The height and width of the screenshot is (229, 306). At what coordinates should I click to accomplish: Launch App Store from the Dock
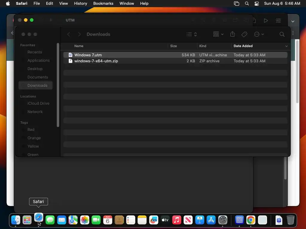211,220
